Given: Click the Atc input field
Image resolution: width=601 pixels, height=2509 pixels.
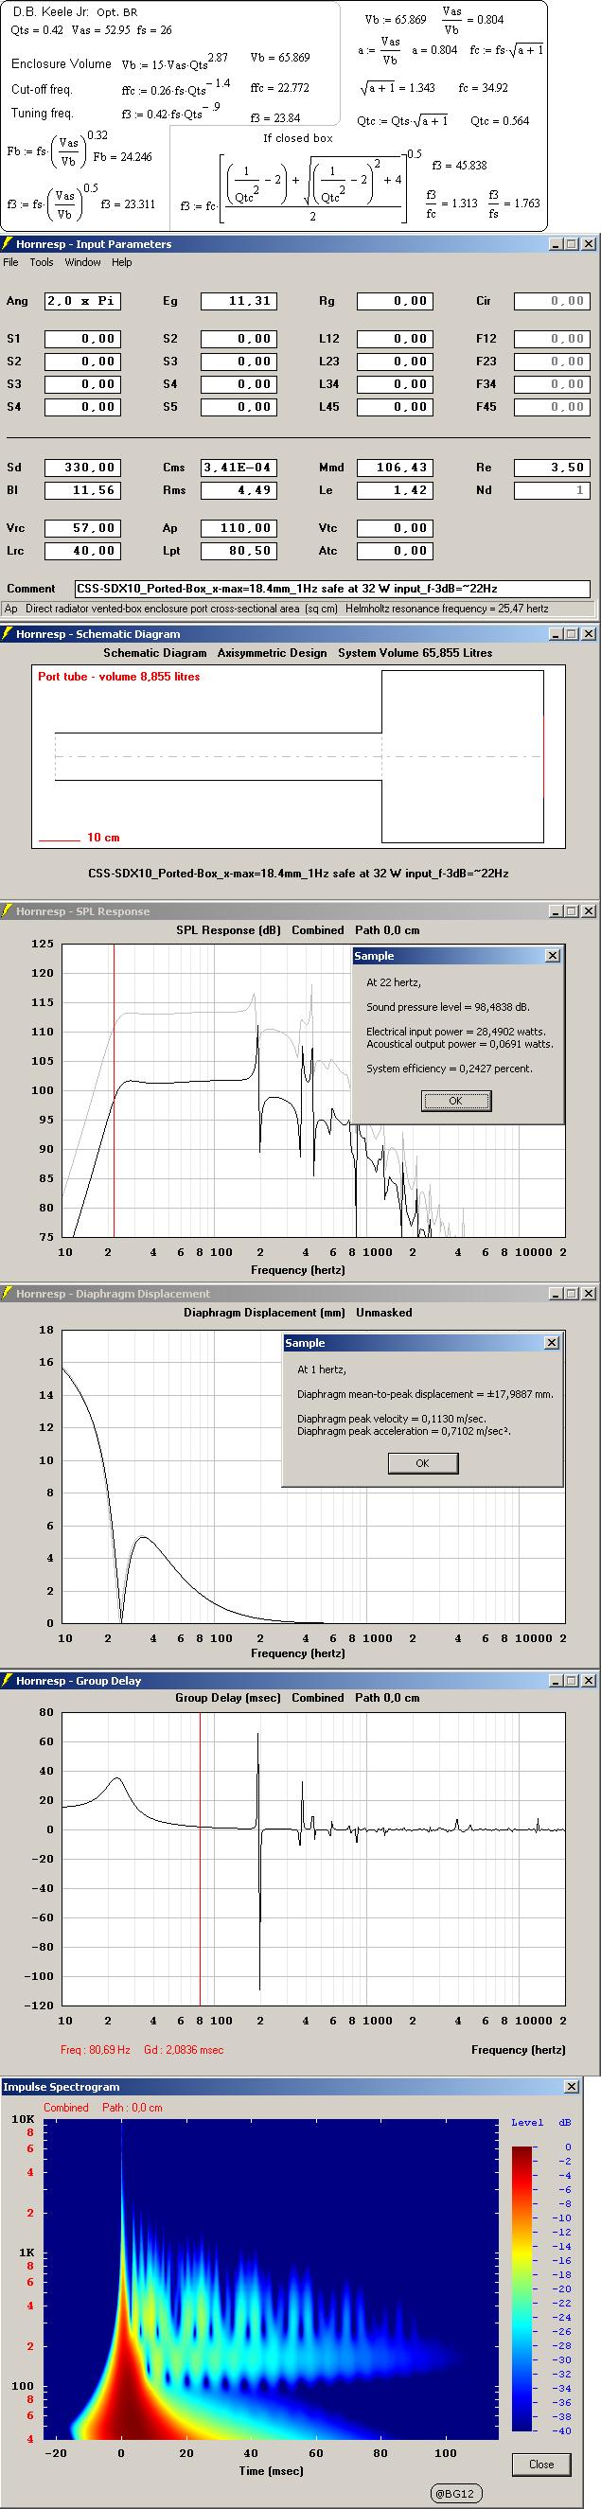Looking at the screenshot, I should click(x=395, y=550).
